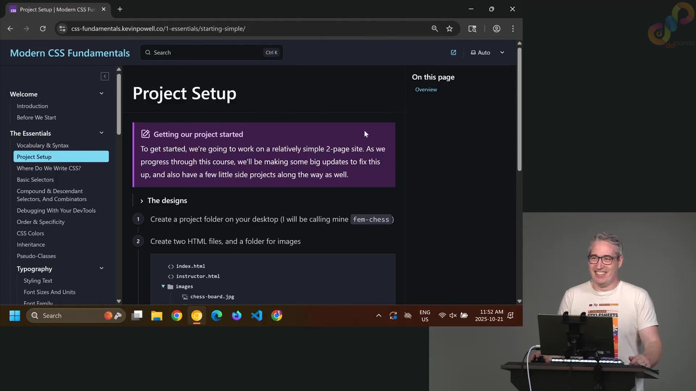696x391 pixels.
Task: Open Visual Studio Code from the taskbar
Action: coord(257,316)
